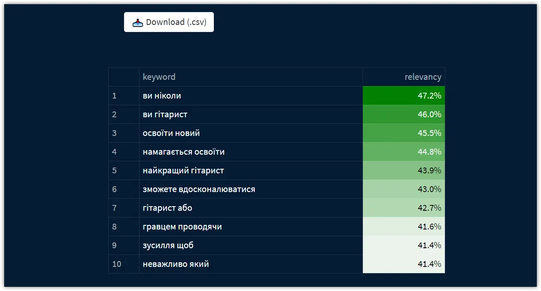Image resolution: width=541 pixels, height=291 pixels.
Task: Click row index 3
Action: coord(124,133)
